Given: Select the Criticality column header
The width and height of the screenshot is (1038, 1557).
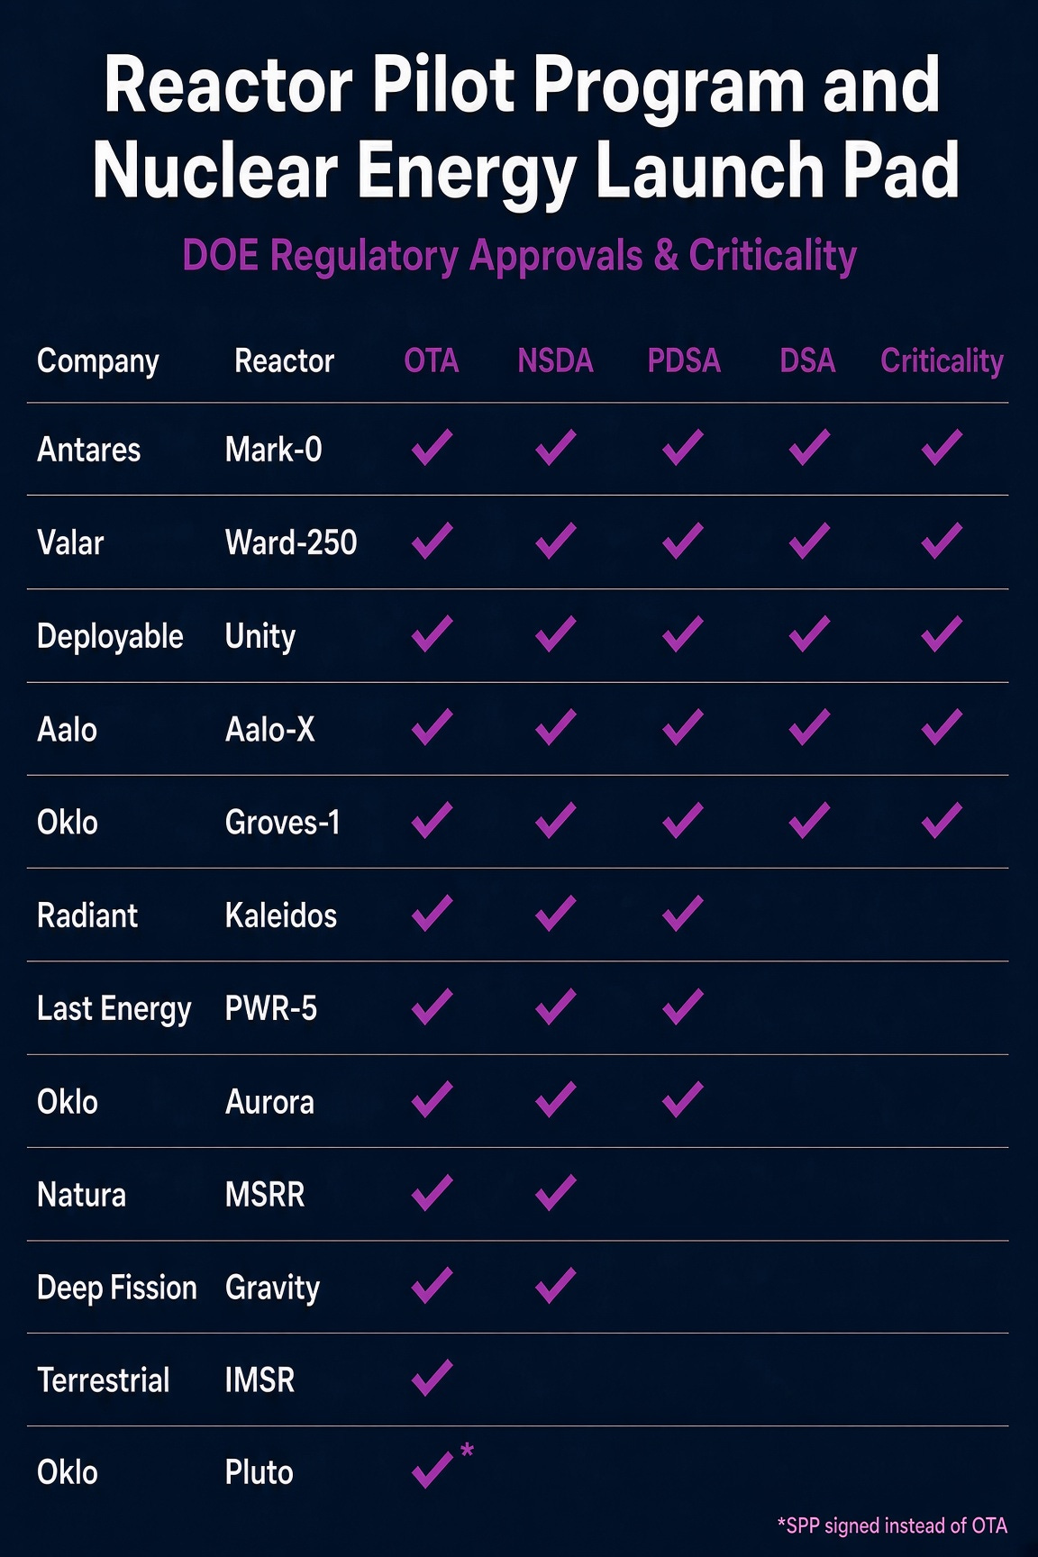Looking at the screenshot, I should [942, 361].
